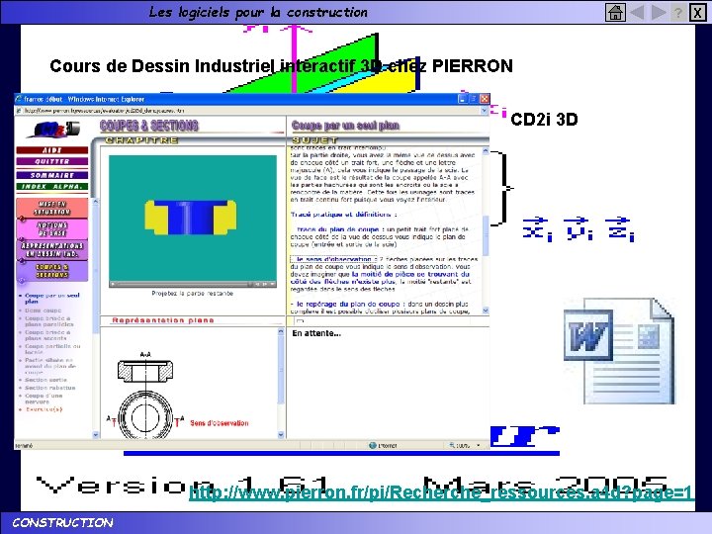
Task: Open the 'Coupe d'une nervure' topic
Action: pos(44,399)
